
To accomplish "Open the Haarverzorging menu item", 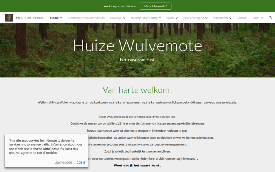I will tap(193, 18).
